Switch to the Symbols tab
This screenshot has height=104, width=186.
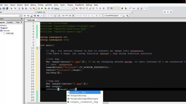click(10, 22)
